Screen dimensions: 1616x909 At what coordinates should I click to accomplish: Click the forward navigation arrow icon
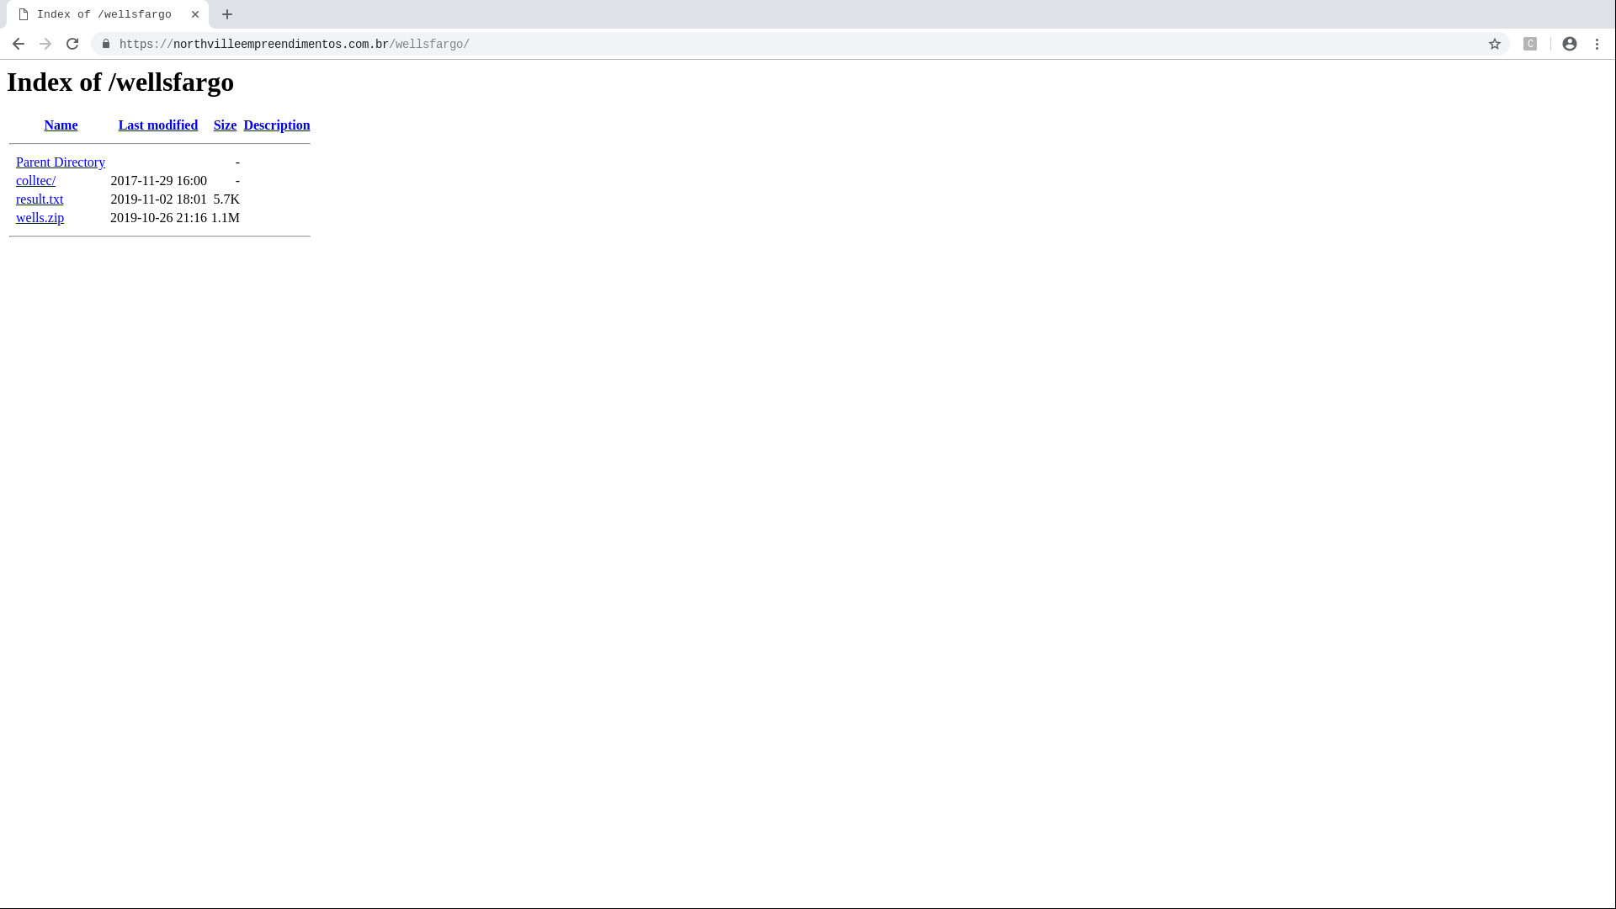45,43
